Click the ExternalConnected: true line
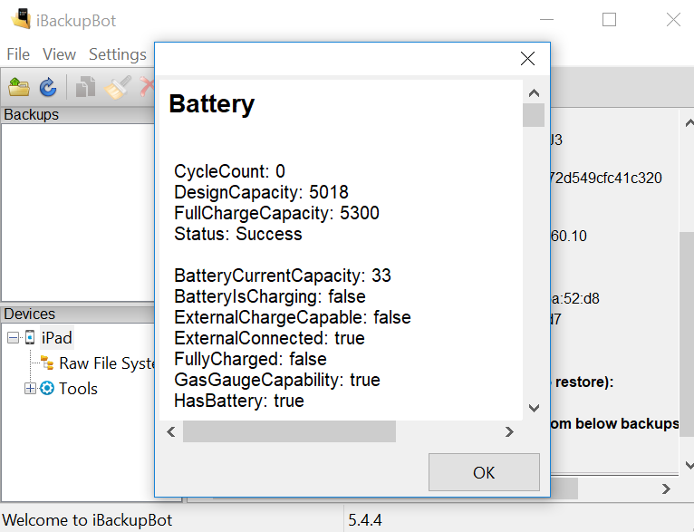This screenshot has width=694, height=532. click(x=270, y=338)
